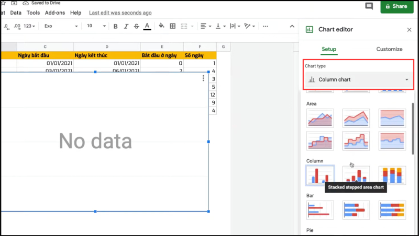Open the font size 10 dropdown
Screen dimensions: 419x236
pos(96,26)
